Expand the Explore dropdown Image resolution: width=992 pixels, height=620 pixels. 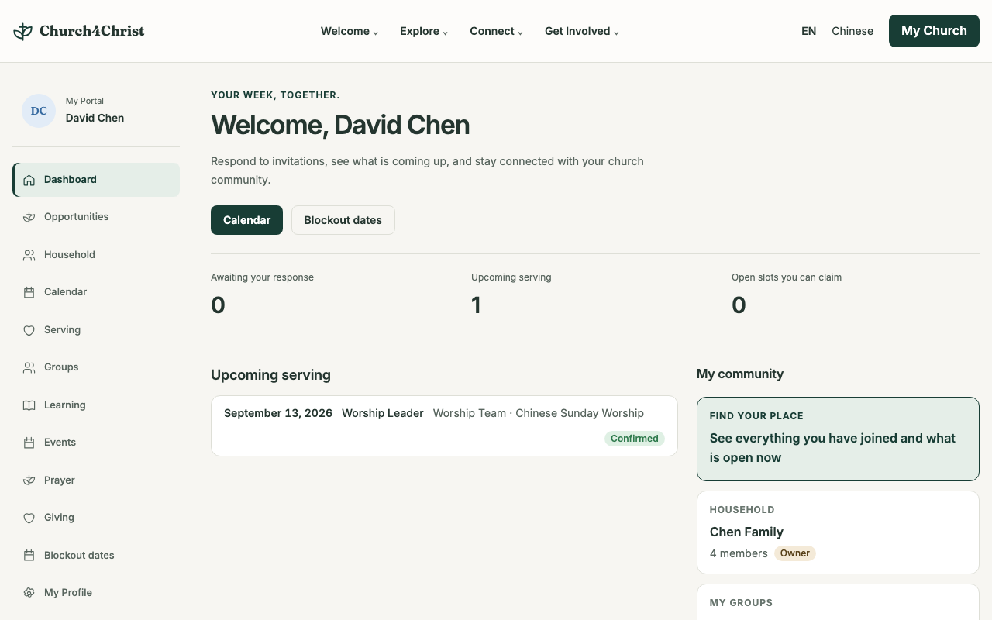[424, 31]
